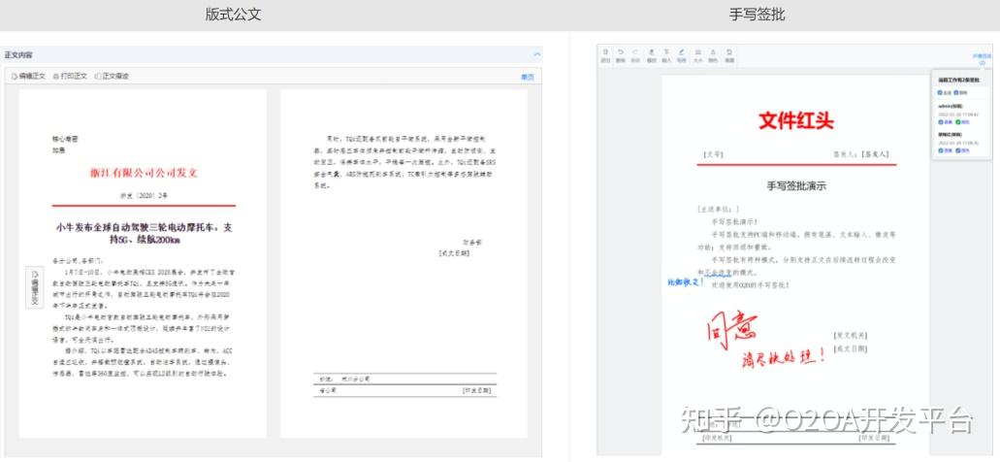Click the [成文日期] placeholder on second page
This screenshot has width=1000, height=462.
coord(454,253)
